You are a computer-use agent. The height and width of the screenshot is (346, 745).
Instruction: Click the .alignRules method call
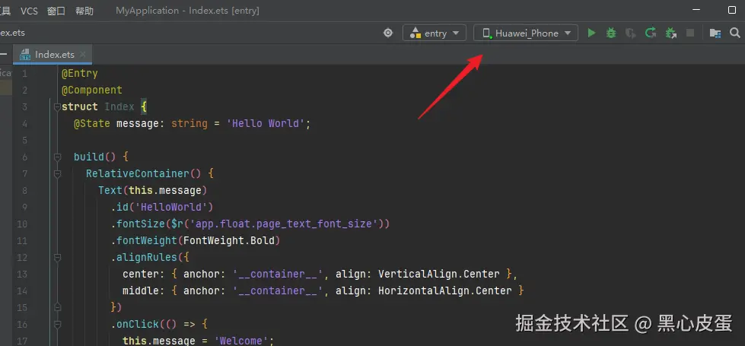[x=144, y=257]
